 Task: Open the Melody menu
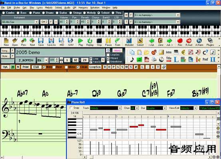49,8
